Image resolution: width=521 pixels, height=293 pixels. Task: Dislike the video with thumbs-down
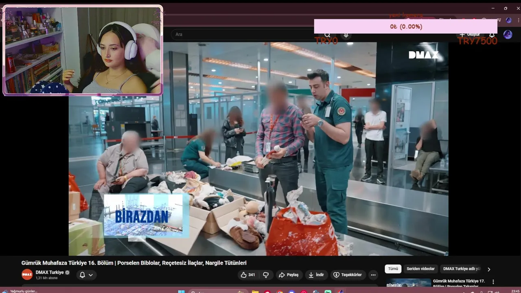pyautogui.click(x=266, y=275)
